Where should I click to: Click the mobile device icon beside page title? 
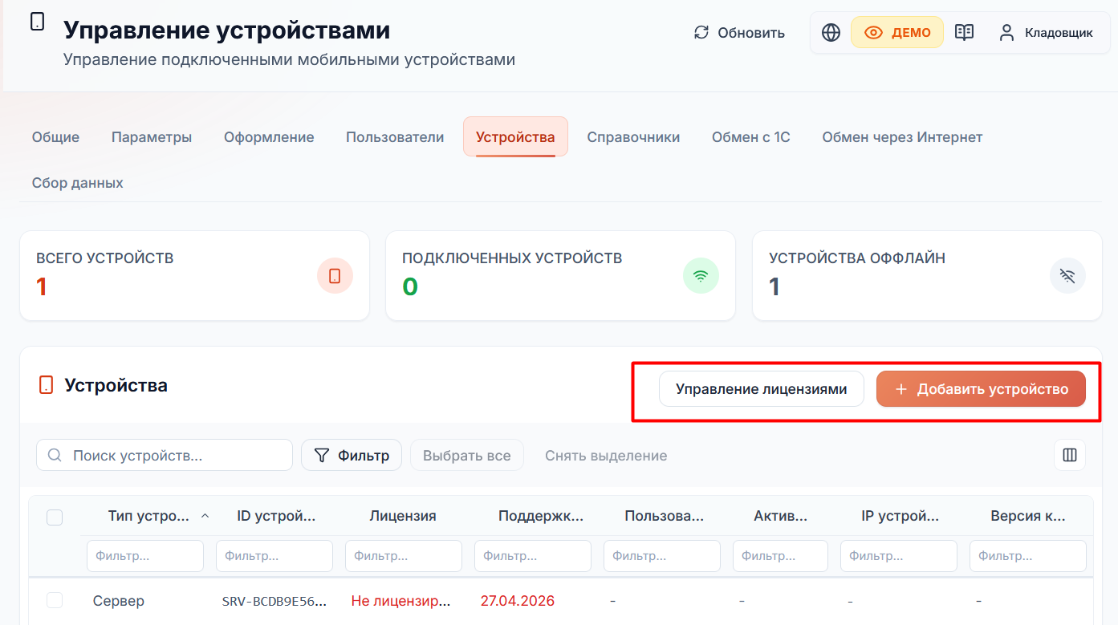37,22
